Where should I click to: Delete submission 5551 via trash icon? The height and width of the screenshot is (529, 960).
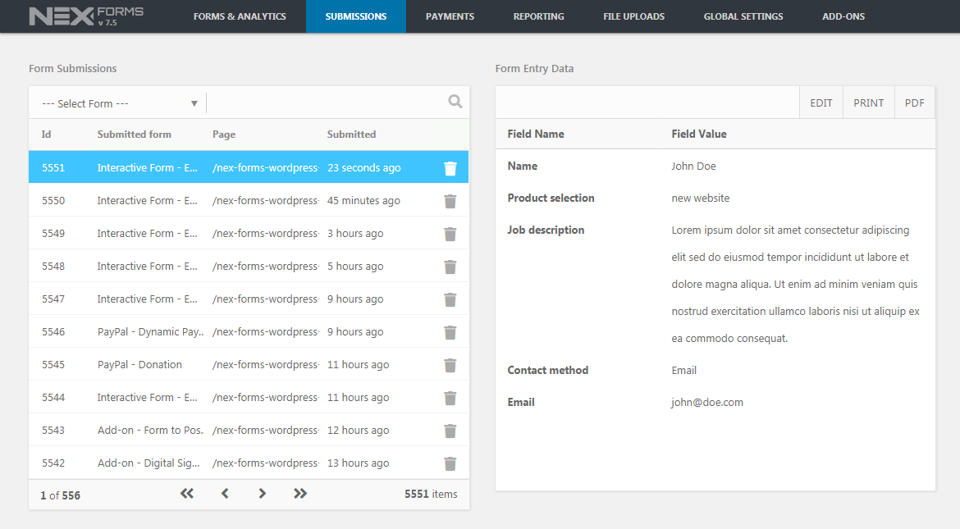point(450,168)
